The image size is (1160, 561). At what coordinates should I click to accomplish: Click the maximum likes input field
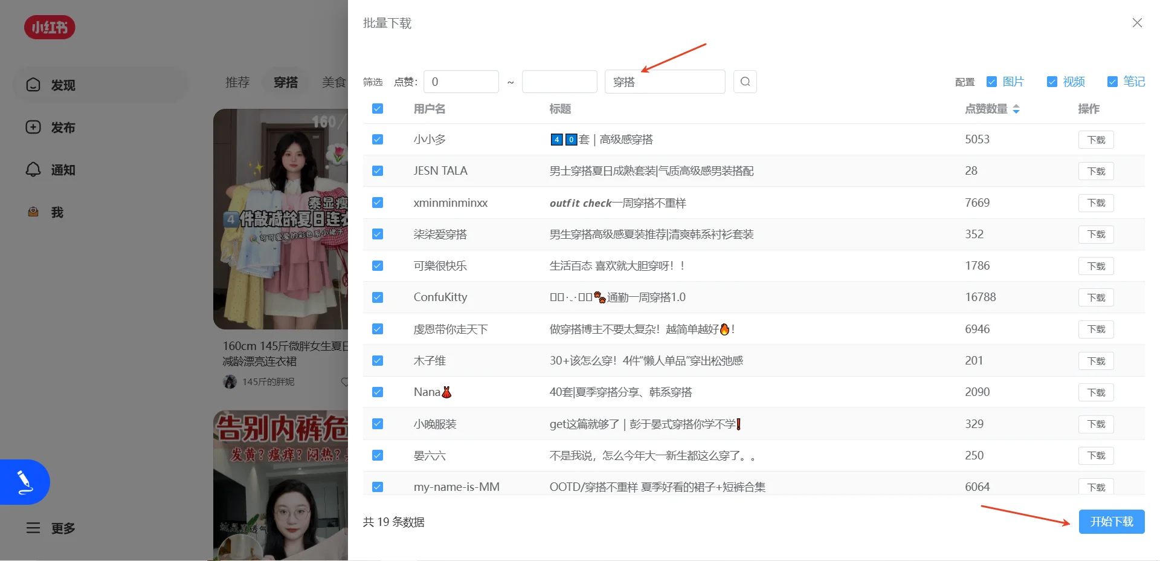tap(559, 81)
